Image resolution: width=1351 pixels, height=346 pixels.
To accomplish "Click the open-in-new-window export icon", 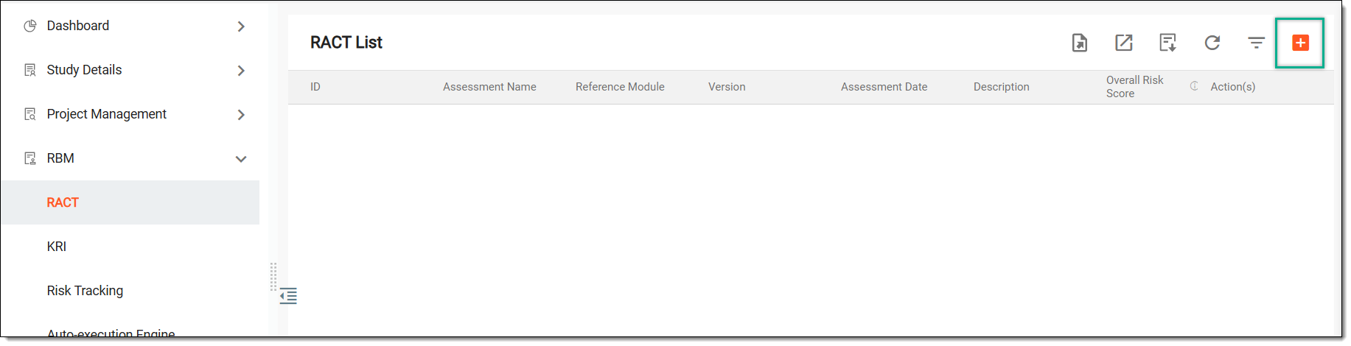I will click(1123, 43).
